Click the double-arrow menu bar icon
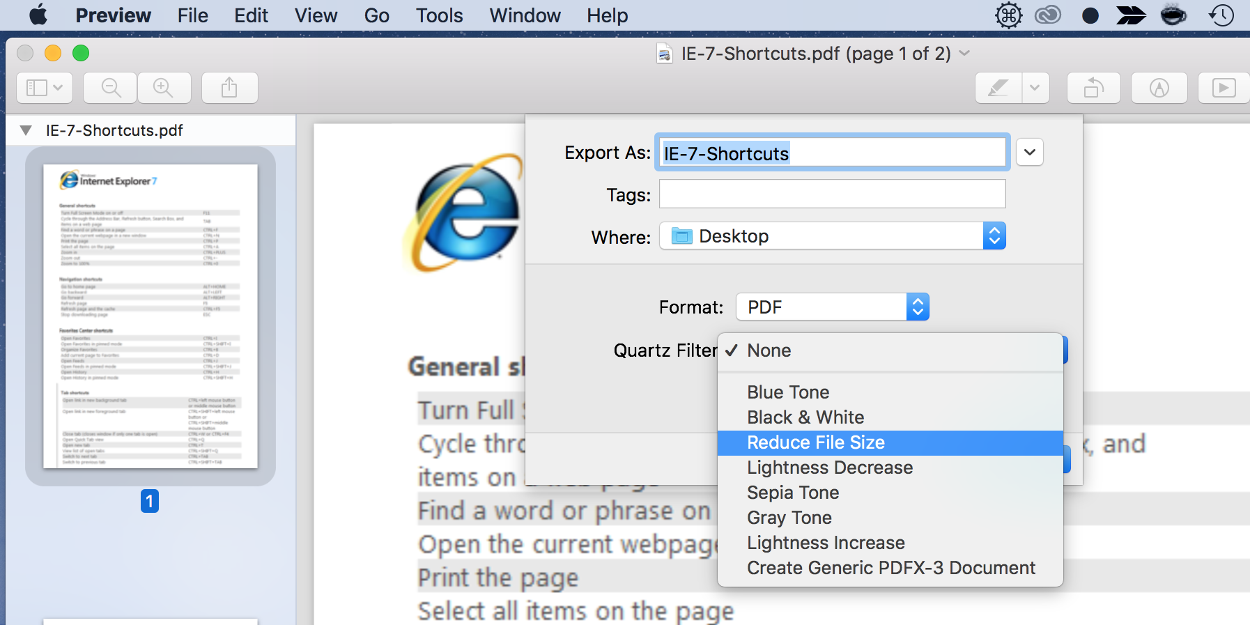 coord(1131,15)
